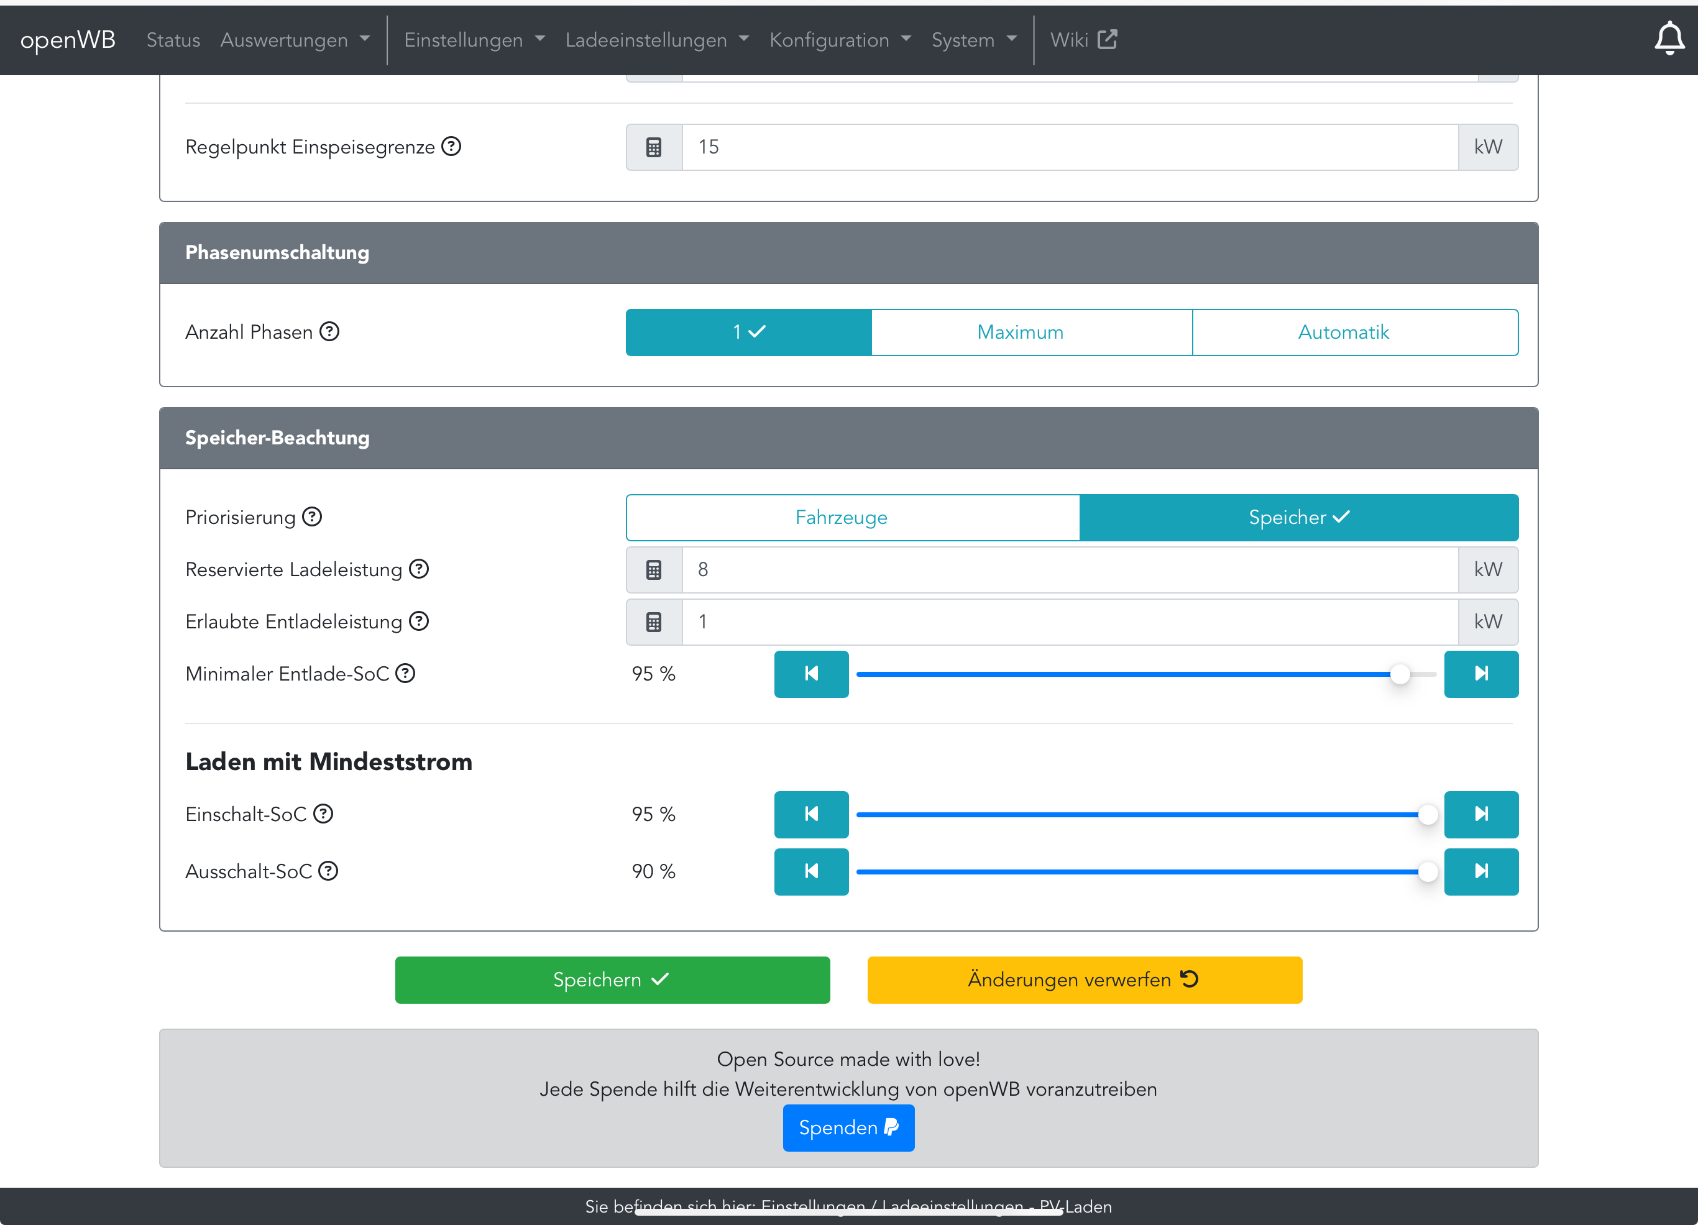
Task: Increase Einschalt-SoC with step-forward button
Action: [x=1480, y=814]
